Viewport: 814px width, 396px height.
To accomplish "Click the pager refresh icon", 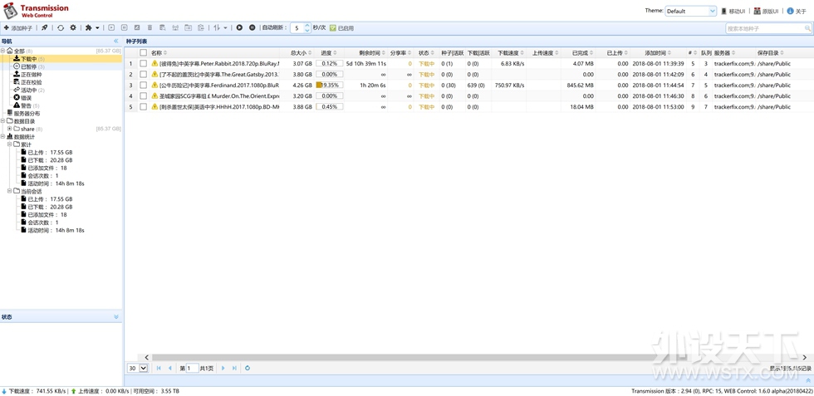I will click(x=248, y=368).
